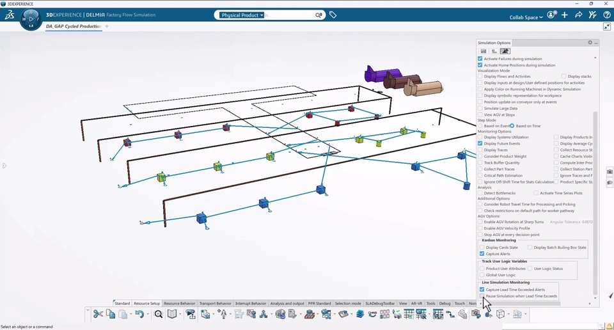
Task: Enable Display Flows and Activities checkbox
Action: 480,76
